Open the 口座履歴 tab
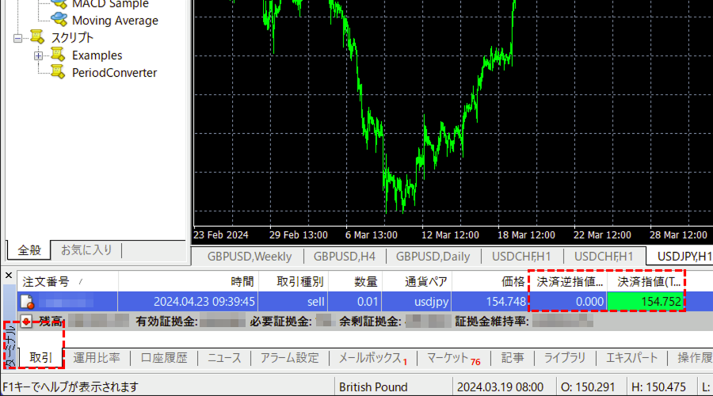Screen dimensions: 713x396 click(164, 358)
